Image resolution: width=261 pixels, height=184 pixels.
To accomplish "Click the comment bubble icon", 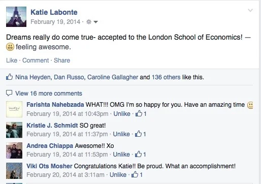I will (x=9, y=93).
